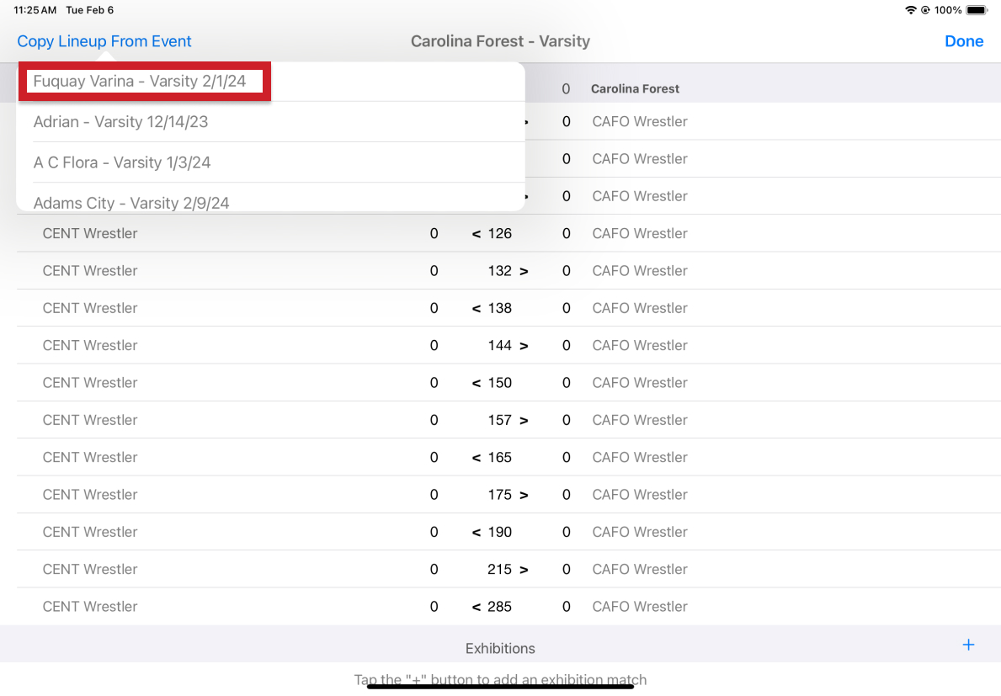The height and width of the screenshot is (696, 1001).
Task: Pick Adams City - Varsity 2/9/24 event
Action: coord(131,202)
